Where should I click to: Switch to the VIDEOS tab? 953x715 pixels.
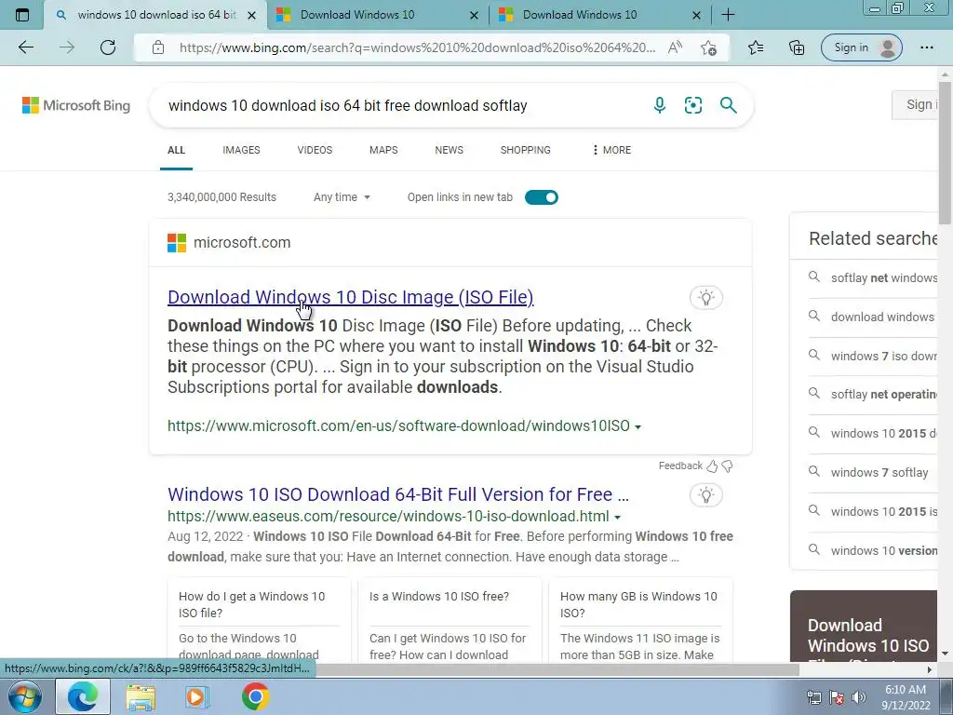[x=315, y=150]
